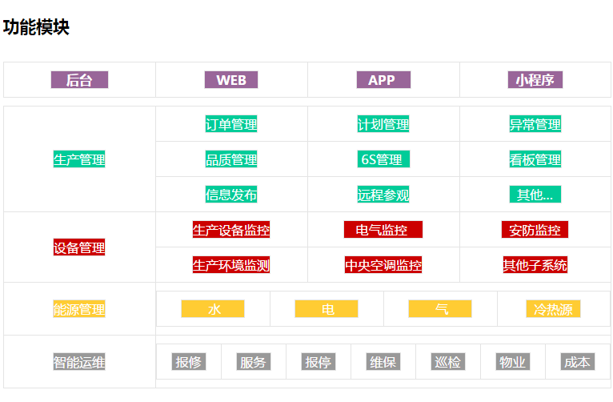Open the 订单管理 module
The height and width of the screenshot is (402, 613).
tap(231, 124)
